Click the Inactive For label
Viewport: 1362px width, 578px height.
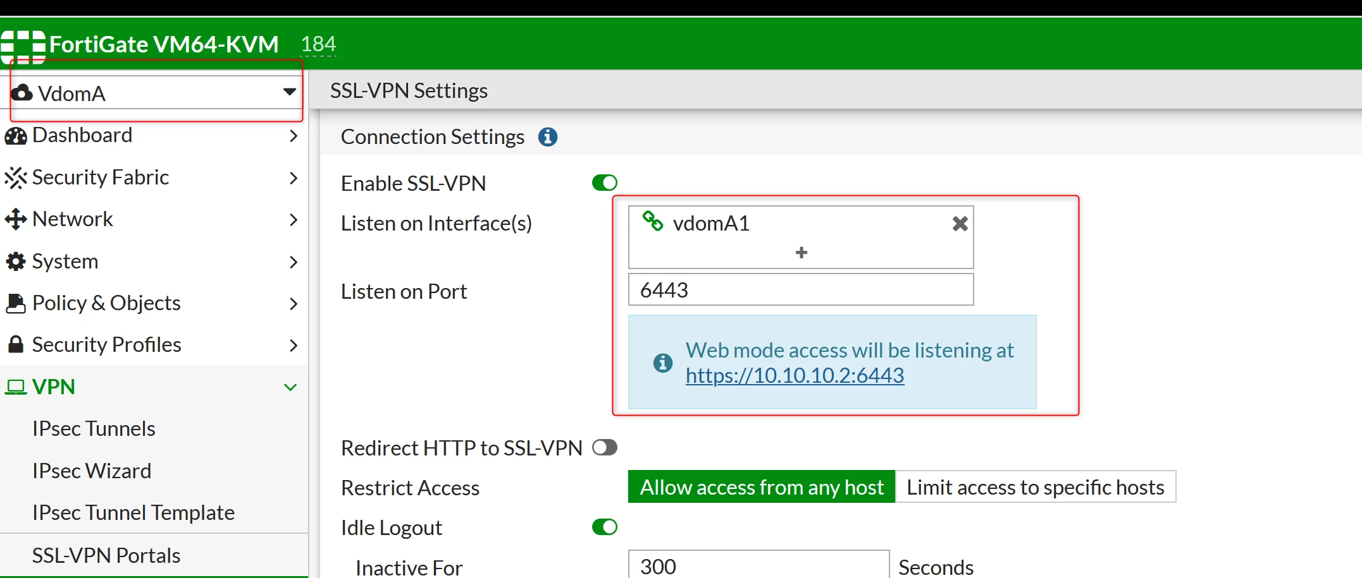click(x=409, y=567)
